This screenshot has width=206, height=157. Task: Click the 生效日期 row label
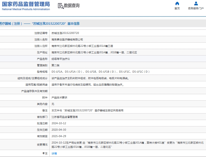[x=42, y=130]
